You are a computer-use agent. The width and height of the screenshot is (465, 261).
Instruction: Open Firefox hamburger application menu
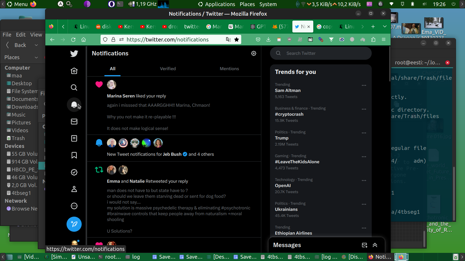click(384, 39)
